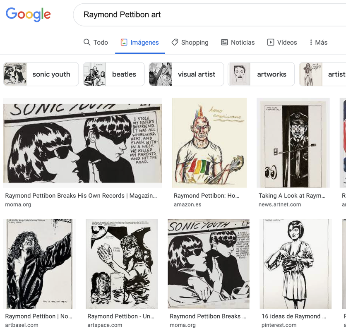Click the sonic youth chip thumbnail
Image resolution: width=346 pixels, height=331 pixels.
point(15,74)
